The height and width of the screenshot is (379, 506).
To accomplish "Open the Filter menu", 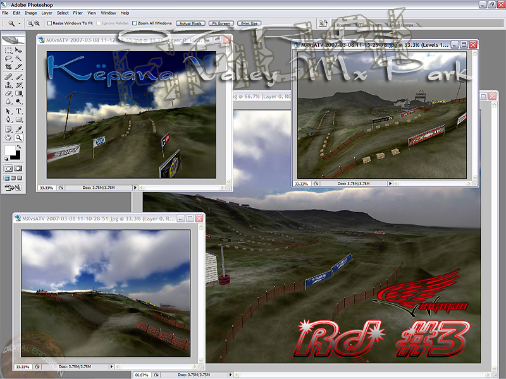I will pos(78,13).
